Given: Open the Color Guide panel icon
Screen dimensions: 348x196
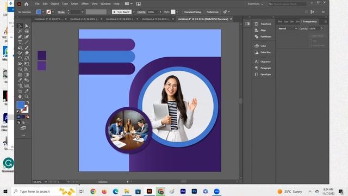Looking at the screenshot, I should pos(257,52).
